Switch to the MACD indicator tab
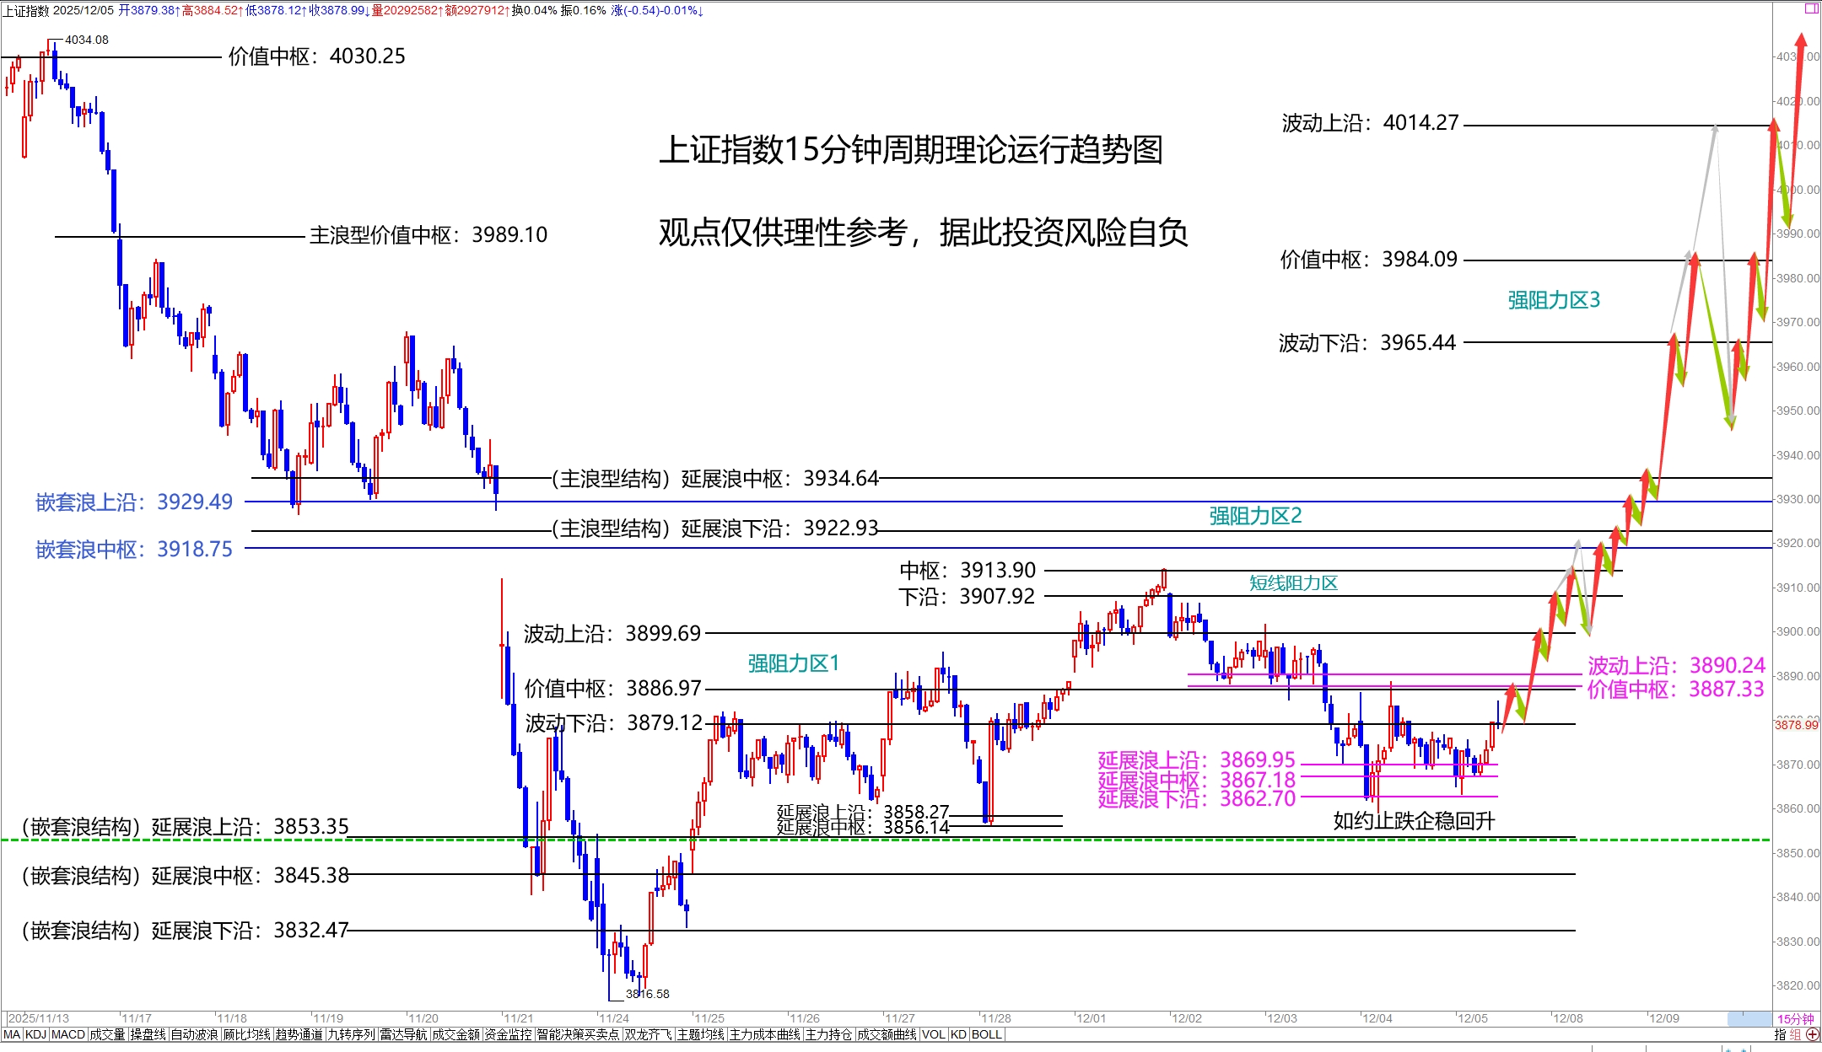This screenshot has width=1822, height=1052. 68,1034
